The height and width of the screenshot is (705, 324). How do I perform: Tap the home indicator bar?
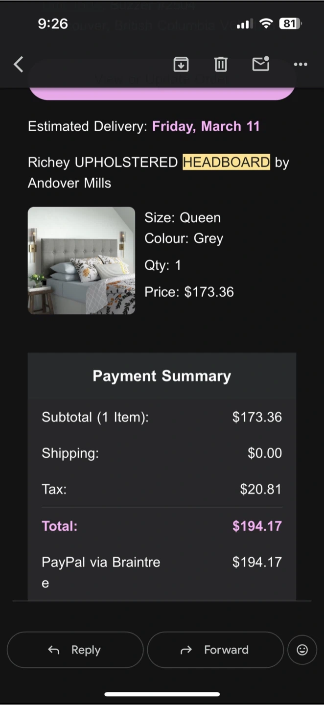tap(162, 694)
